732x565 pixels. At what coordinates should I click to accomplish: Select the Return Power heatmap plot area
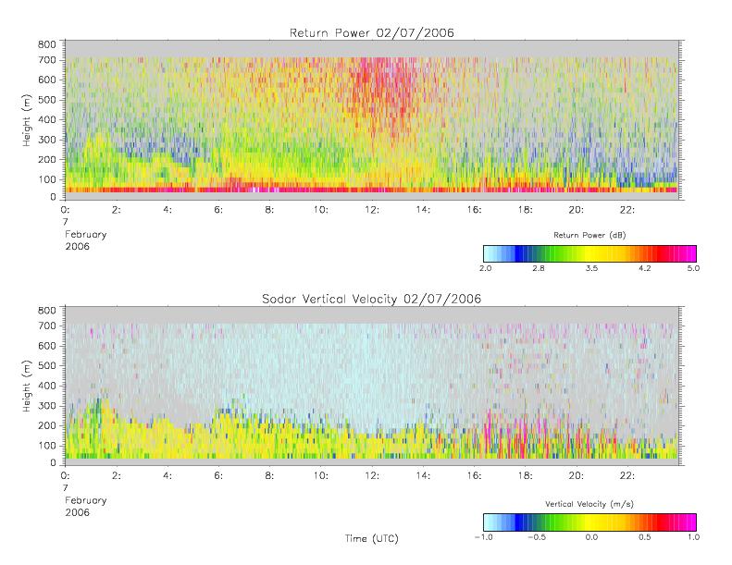[372, 120]
